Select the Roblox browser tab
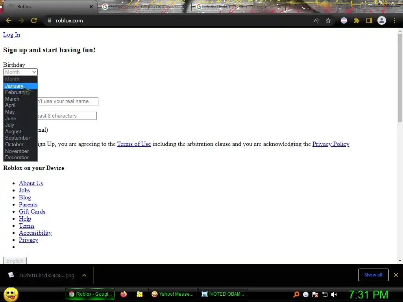This screenshot has width=403, height=302. tap(49, 7)
